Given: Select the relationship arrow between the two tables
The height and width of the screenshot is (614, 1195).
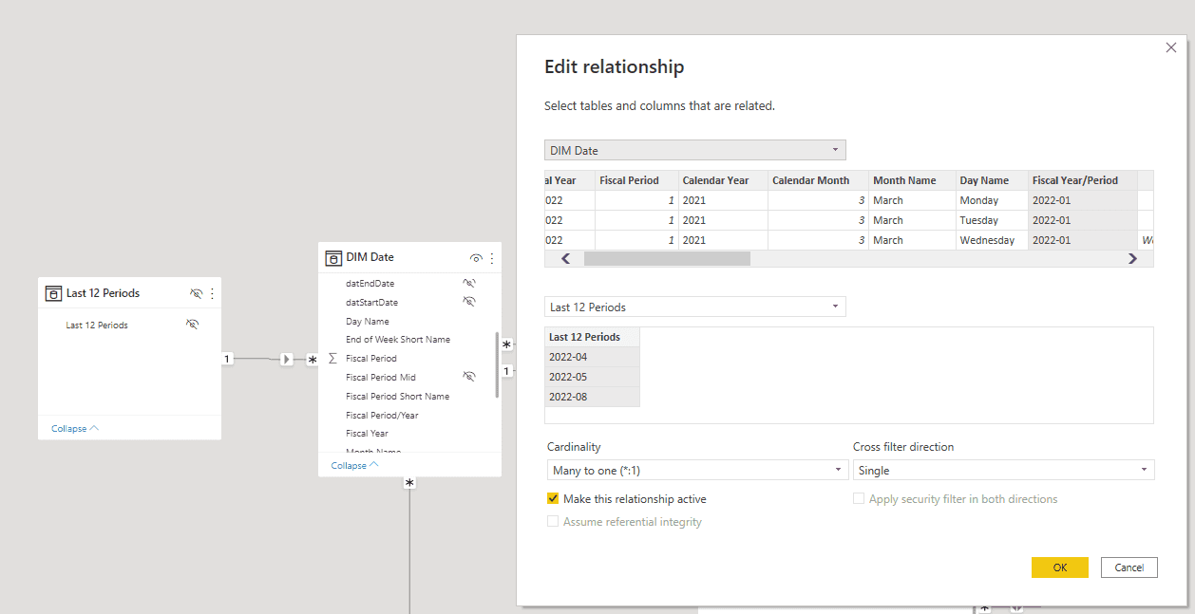Looking at the screenshot, I should pos(286,360).
